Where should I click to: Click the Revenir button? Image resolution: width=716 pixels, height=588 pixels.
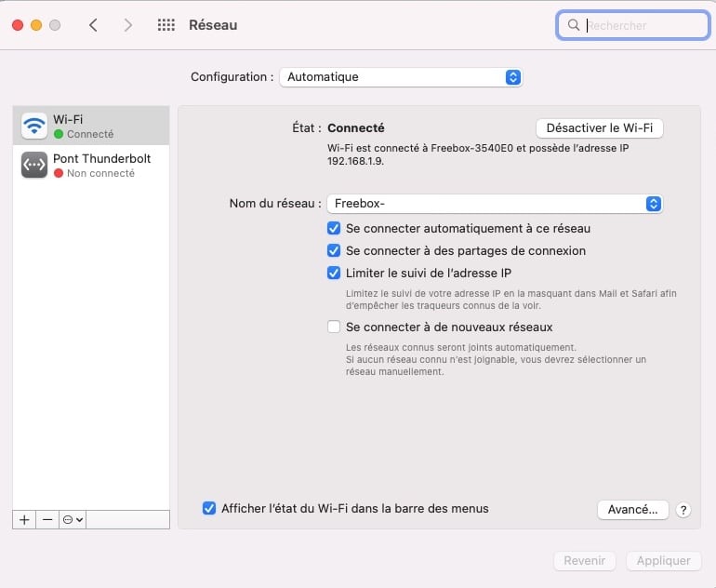[x=585, y=561]
